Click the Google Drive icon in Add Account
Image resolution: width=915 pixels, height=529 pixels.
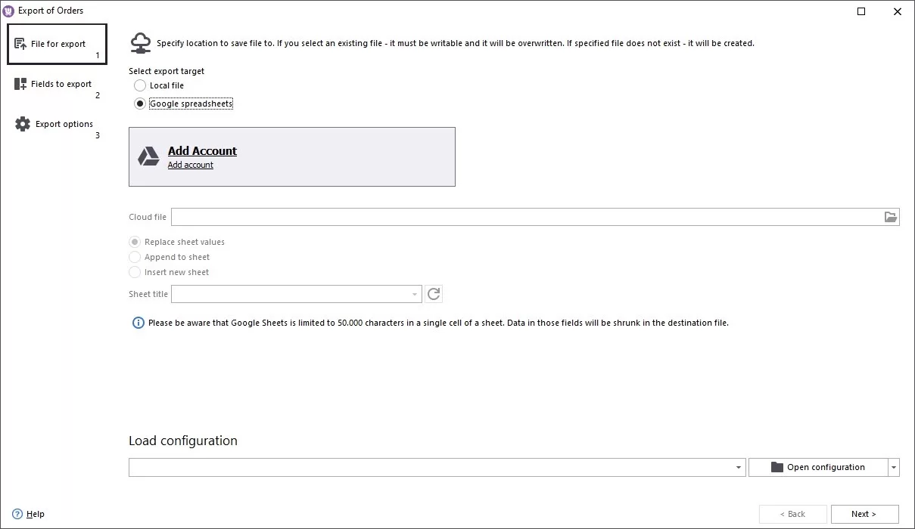[148, 156]
